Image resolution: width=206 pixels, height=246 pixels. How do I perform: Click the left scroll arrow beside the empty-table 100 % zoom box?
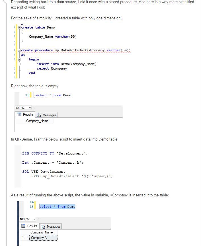point(34,108)
